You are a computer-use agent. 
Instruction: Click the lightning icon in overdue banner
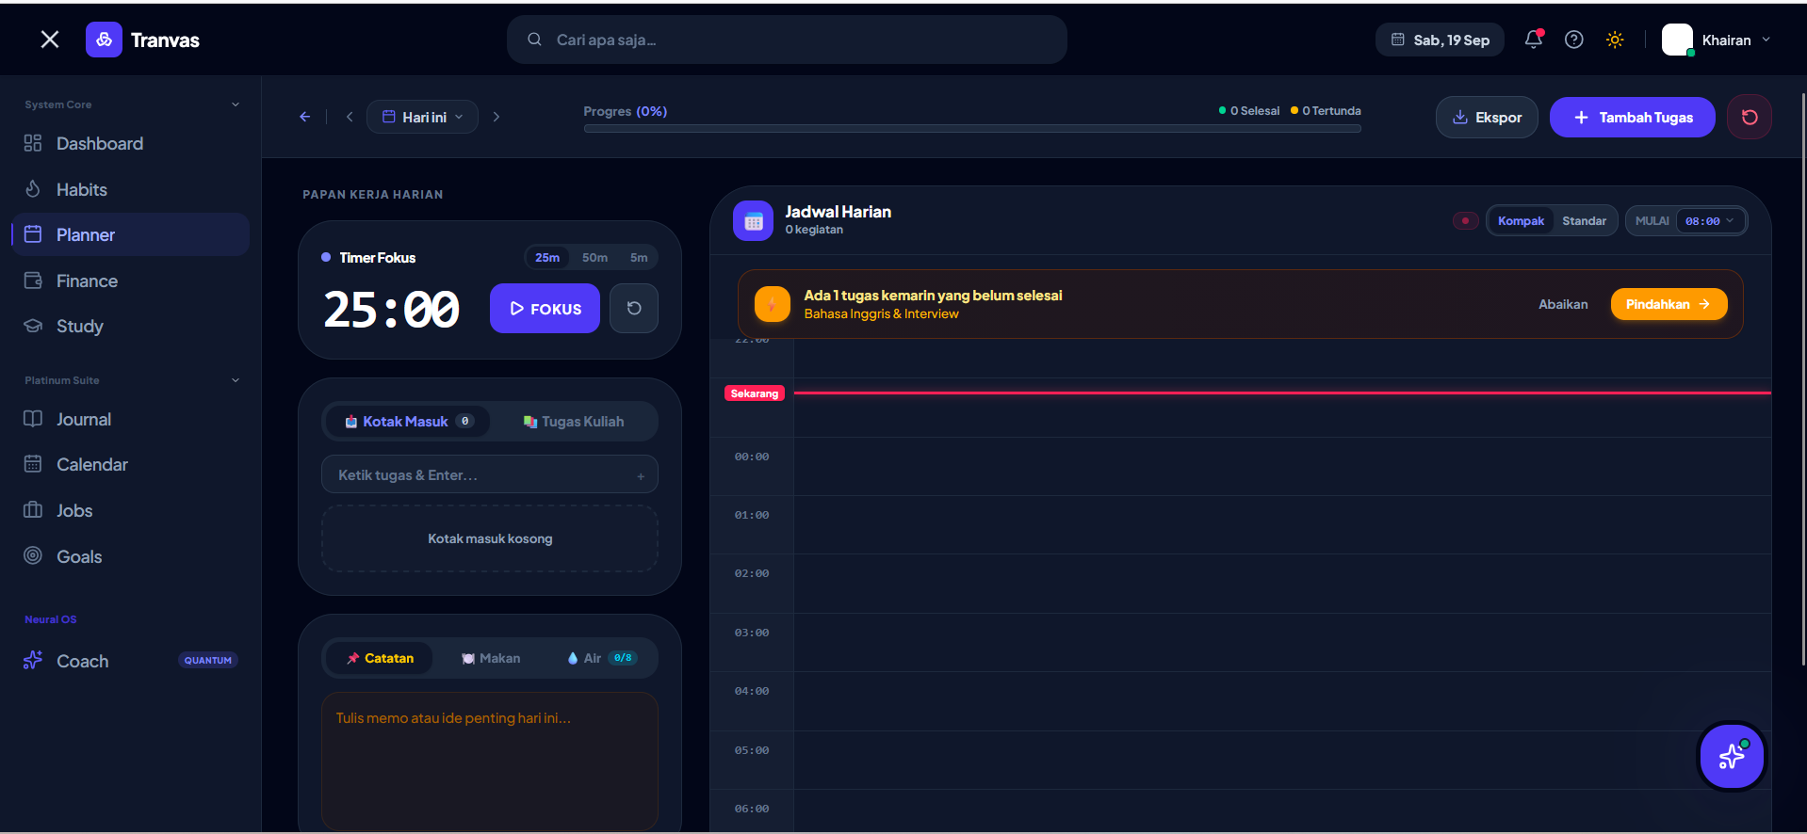[x=773, y=304]
